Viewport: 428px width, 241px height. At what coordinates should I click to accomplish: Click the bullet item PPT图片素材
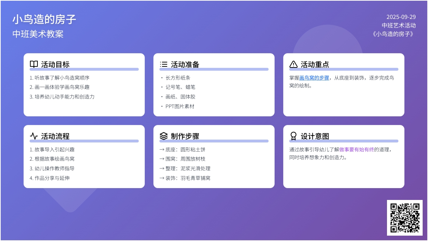pyautogui.click(x=180, y=106)
